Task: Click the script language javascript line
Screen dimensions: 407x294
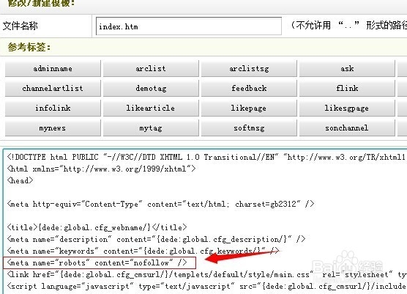Action: tap(206, 286)
